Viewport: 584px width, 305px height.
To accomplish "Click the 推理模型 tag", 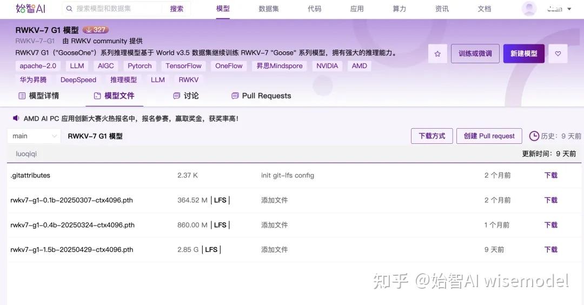I will [x=123, y=79].
